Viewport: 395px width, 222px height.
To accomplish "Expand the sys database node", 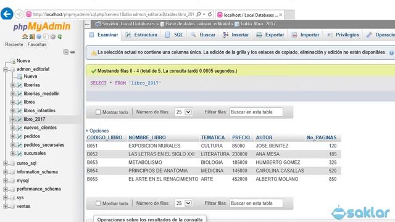I will click(6, 198).
